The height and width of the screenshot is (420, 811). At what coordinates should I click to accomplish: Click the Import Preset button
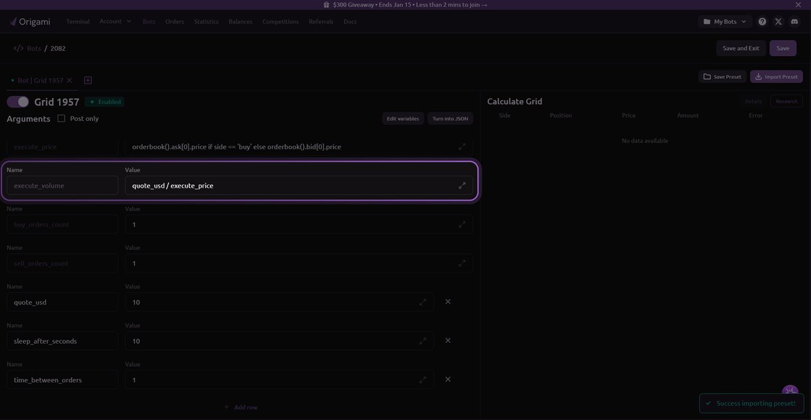777,77
